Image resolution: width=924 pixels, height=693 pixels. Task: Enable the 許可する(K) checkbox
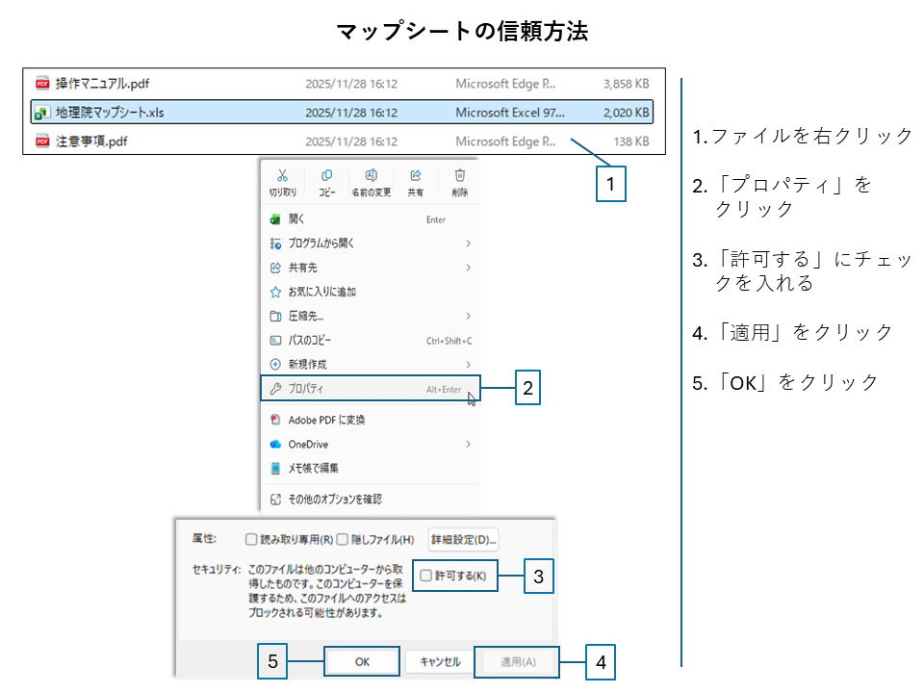pos(426,576)
